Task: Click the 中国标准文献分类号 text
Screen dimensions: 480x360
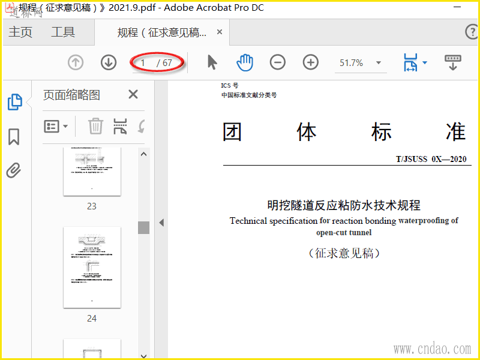Action: pos(249,95)
